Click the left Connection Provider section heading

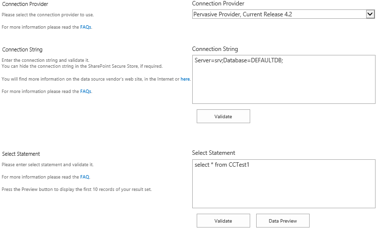point(25,4)
